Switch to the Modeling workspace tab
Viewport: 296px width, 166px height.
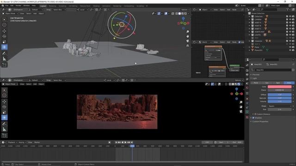pyautogui.click(x=52, y=6)
